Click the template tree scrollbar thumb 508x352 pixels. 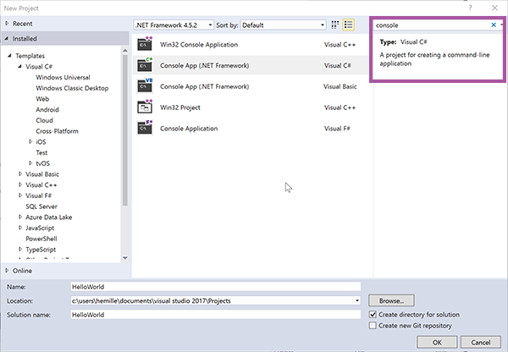point(125,129)
